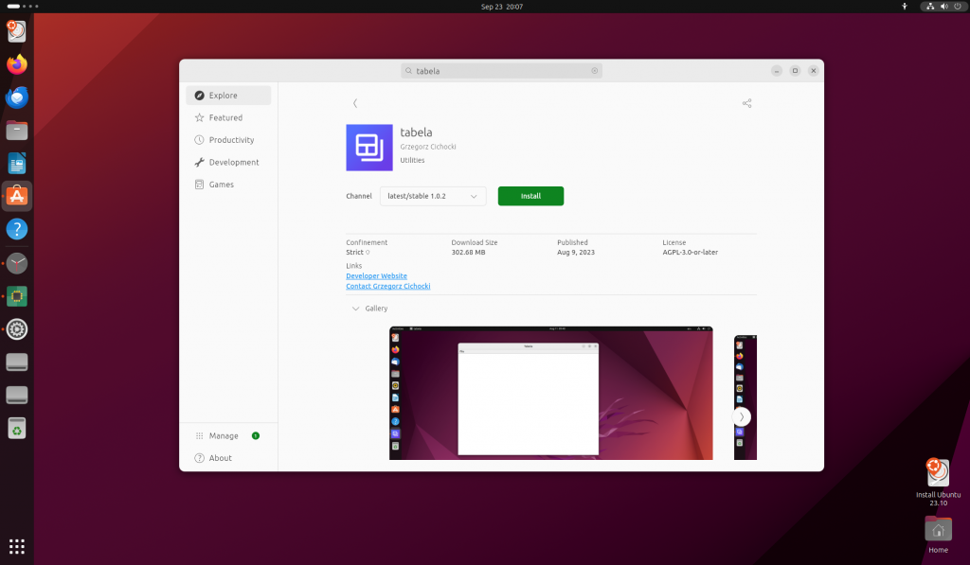Click the Install button for tabela
Viewport: 970px width, 565px height.
click(530, 196)
